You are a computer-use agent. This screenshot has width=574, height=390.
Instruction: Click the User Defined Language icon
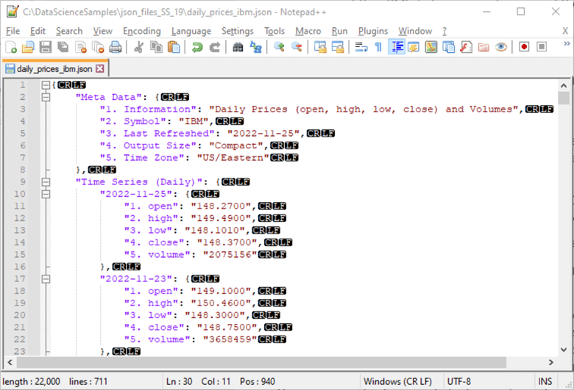[x=414, y=47]
